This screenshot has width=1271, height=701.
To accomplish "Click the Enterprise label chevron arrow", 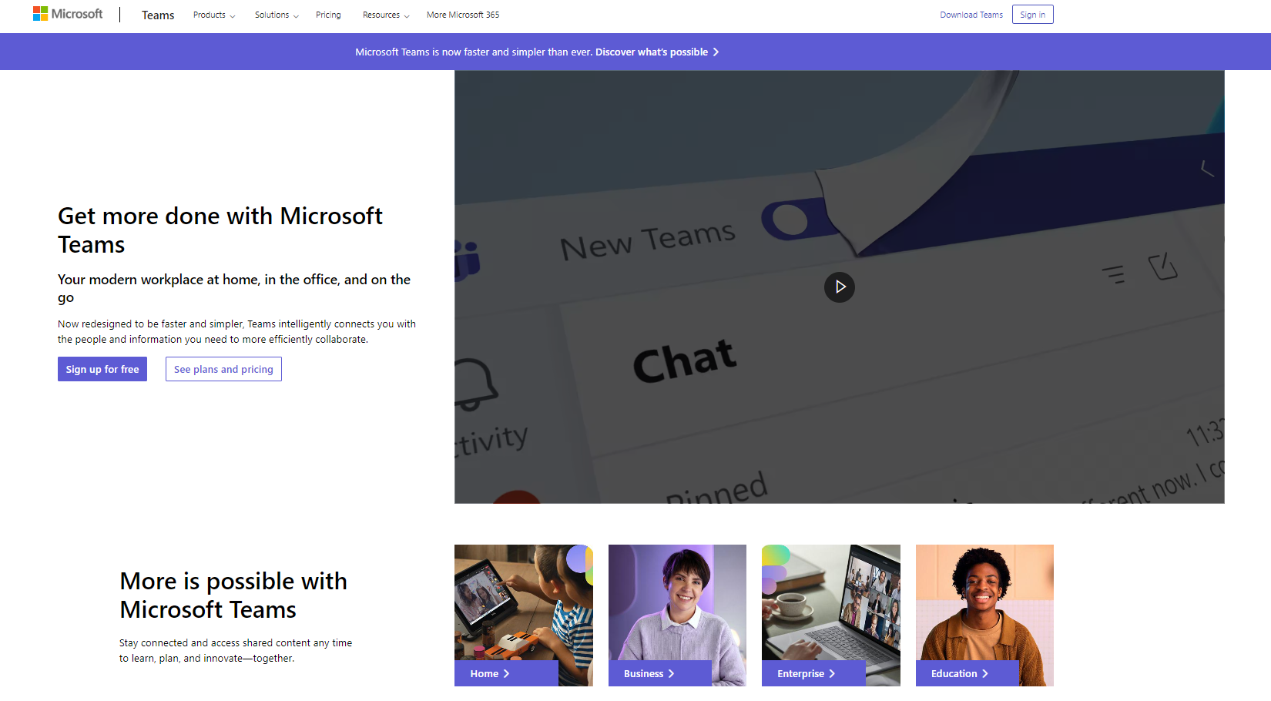I will pos(832,674).
